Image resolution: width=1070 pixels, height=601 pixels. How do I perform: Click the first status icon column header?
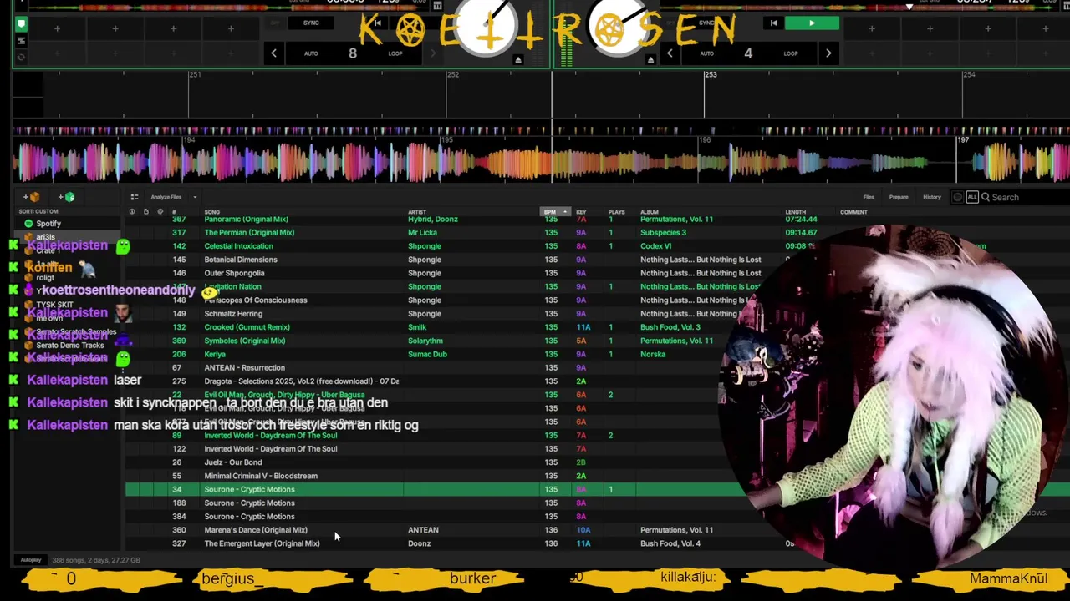tap(131, 212)
